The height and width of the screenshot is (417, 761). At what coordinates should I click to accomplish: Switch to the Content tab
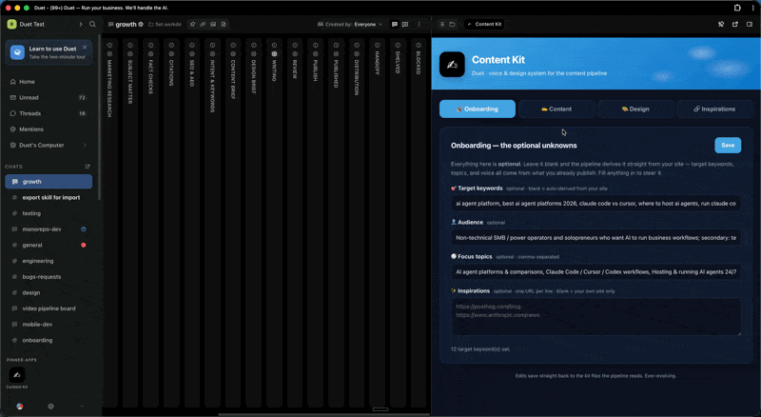[x=556, y=109]
